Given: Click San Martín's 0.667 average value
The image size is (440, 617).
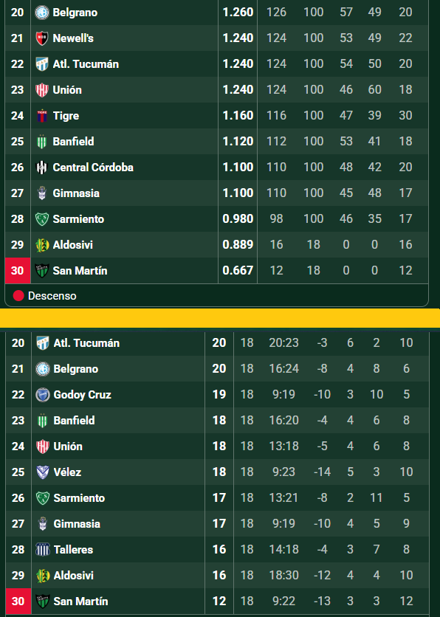Looking at the screenshot, I should [238, 270].
